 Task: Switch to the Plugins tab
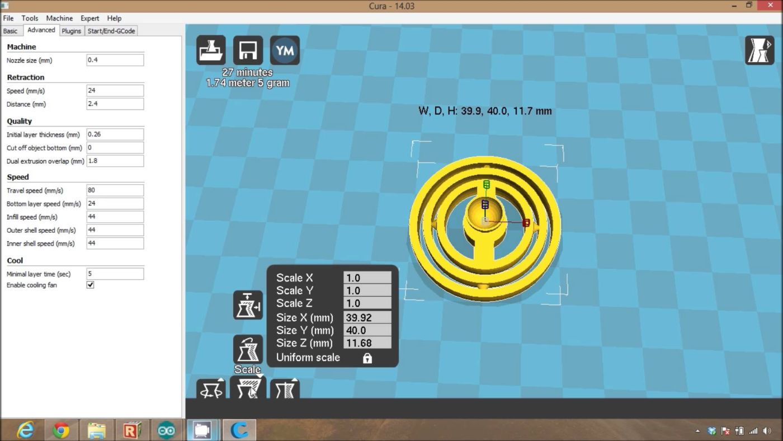point(72,31)
